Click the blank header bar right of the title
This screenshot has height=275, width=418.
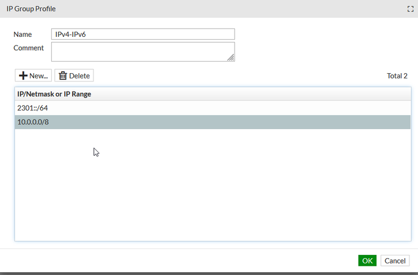[231, 9]
